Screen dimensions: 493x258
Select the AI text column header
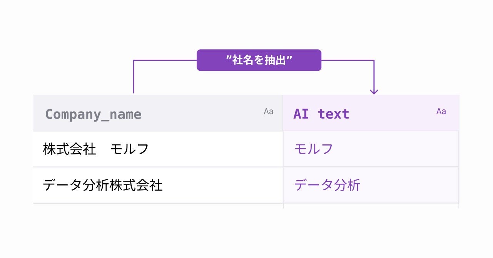(x=321, y=114)
